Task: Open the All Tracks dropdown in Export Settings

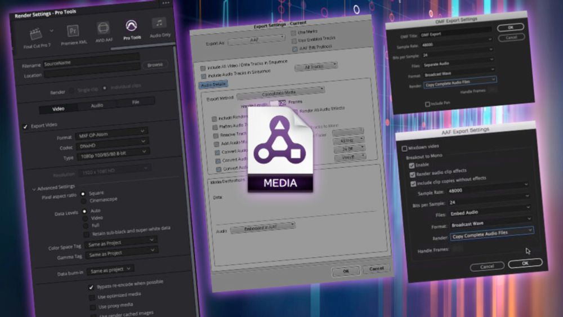Action: pyautogui.click(x=316, y=66)
